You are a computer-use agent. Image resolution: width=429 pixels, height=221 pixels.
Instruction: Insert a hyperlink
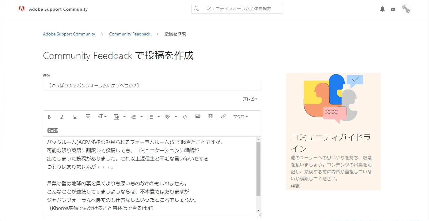(223, 116)
